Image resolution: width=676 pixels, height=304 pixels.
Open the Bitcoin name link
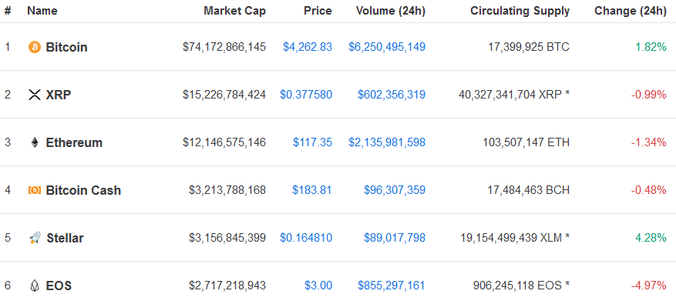(67, 47)
